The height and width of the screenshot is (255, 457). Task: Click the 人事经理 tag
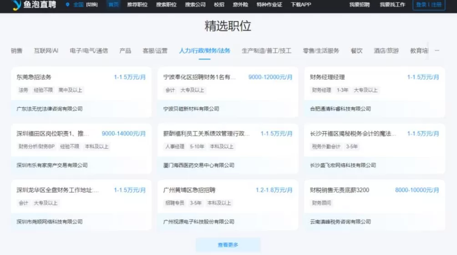pyautogui.click(x=175, y=146)
